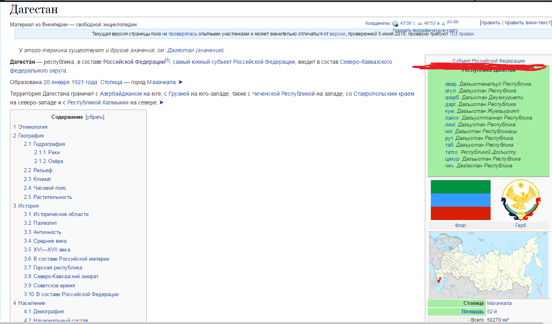Click the "править" edit link
The height and width of the screenshot is (324, 552).
click(x=491, y=23)
